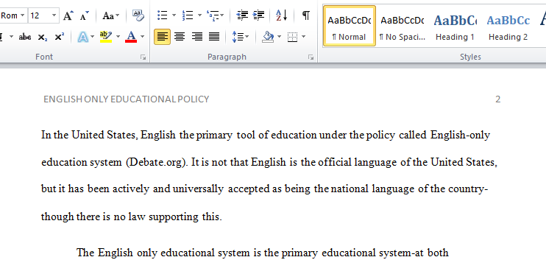
Task: Open the Font dialog launcher
Action: [143, 57]
